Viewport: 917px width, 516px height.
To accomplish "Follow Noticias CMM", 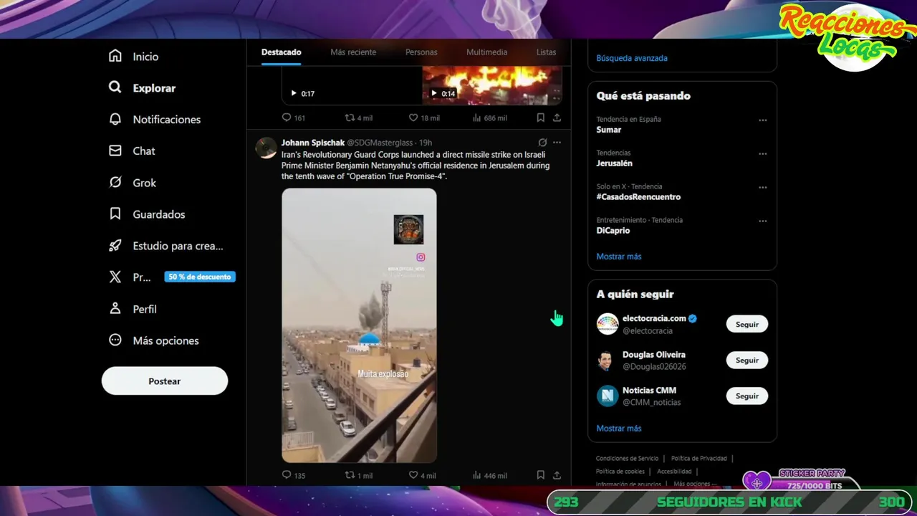I will coord(746,396).
